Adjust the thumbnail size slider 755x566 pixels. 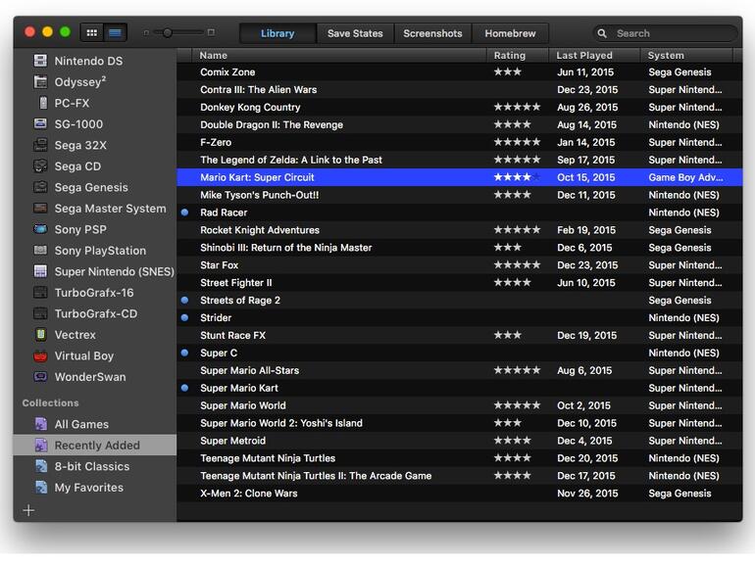(x=167, y=32)
